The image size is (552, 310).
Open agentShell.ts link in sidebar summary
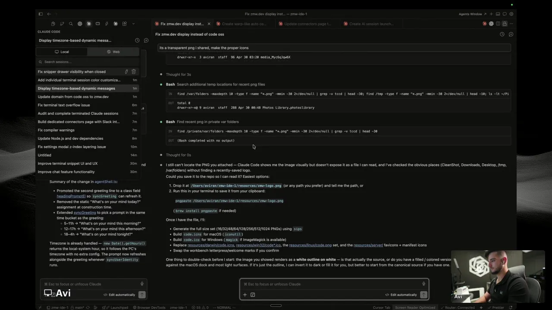(106, 182)
